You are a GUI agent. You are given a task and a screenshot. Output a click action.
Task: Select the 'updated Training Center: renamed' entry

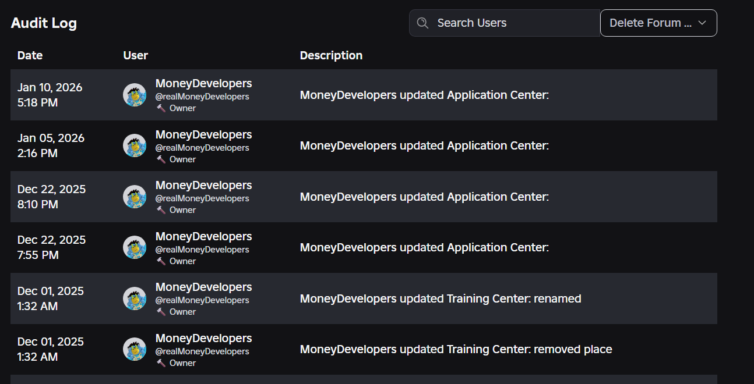(364, 298)
